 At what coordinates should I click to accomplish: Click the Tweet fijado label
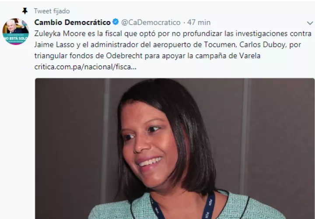coord(52,11)
